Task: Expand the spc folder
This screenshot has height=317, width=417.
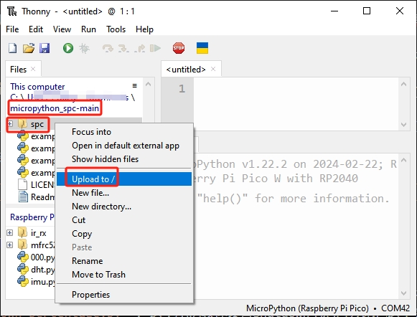Action: coord(10,123)
